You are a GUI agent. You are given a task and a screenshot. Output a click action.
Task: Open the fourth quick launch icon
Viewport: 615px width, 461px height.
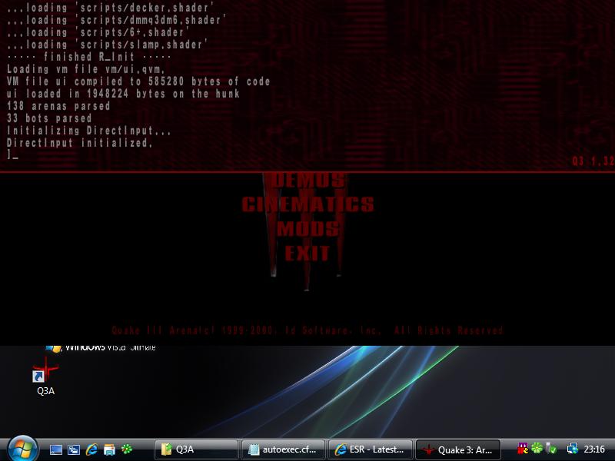(x=109, y=449)
